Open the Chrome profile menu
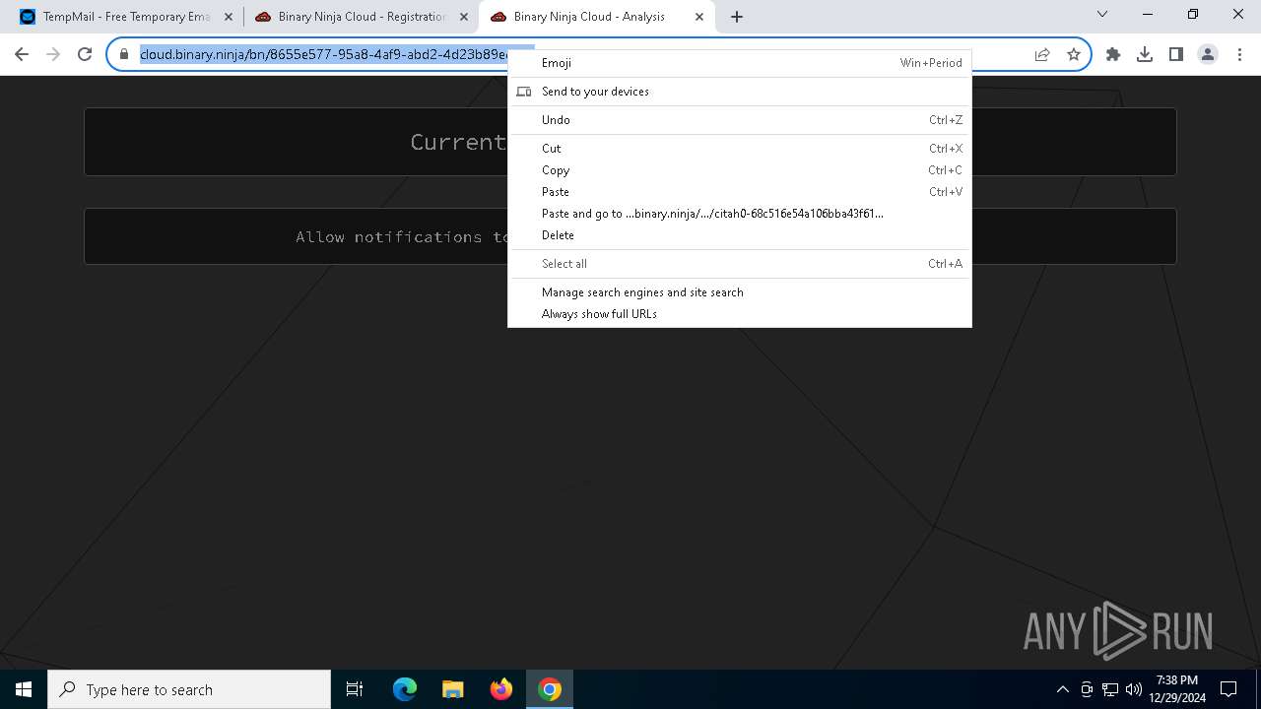Screen dimensions: 1261x709 point(1208,55)
